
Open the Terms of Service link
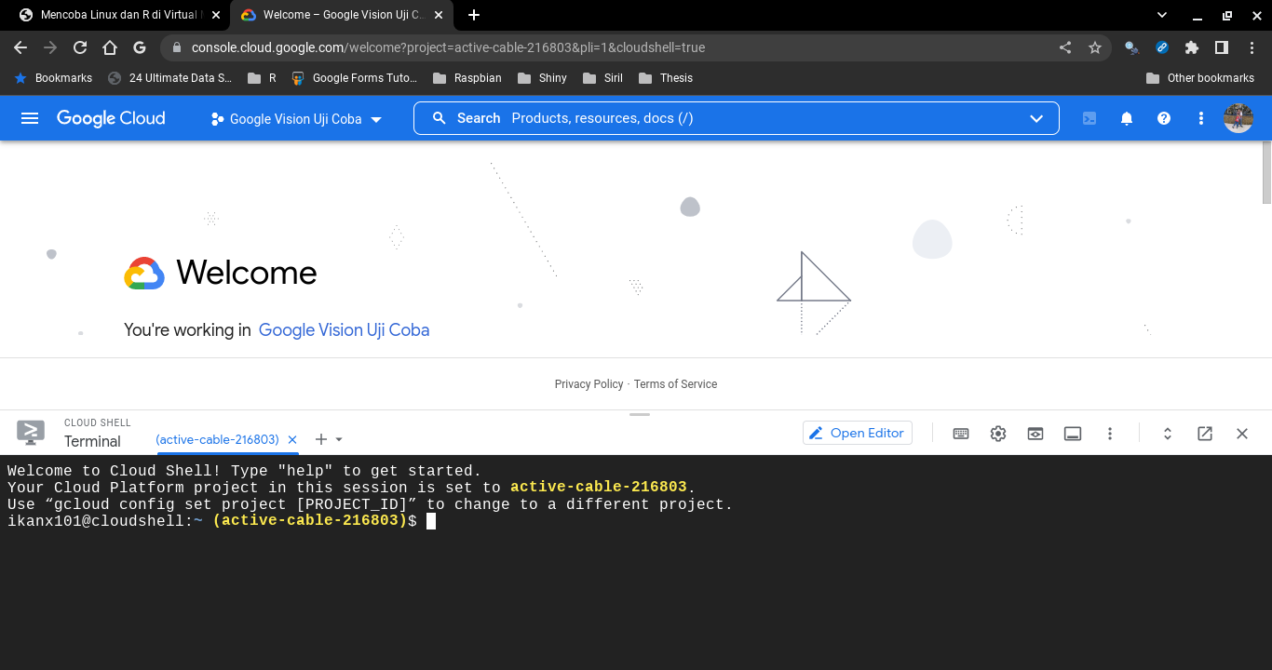coord(675,383)
